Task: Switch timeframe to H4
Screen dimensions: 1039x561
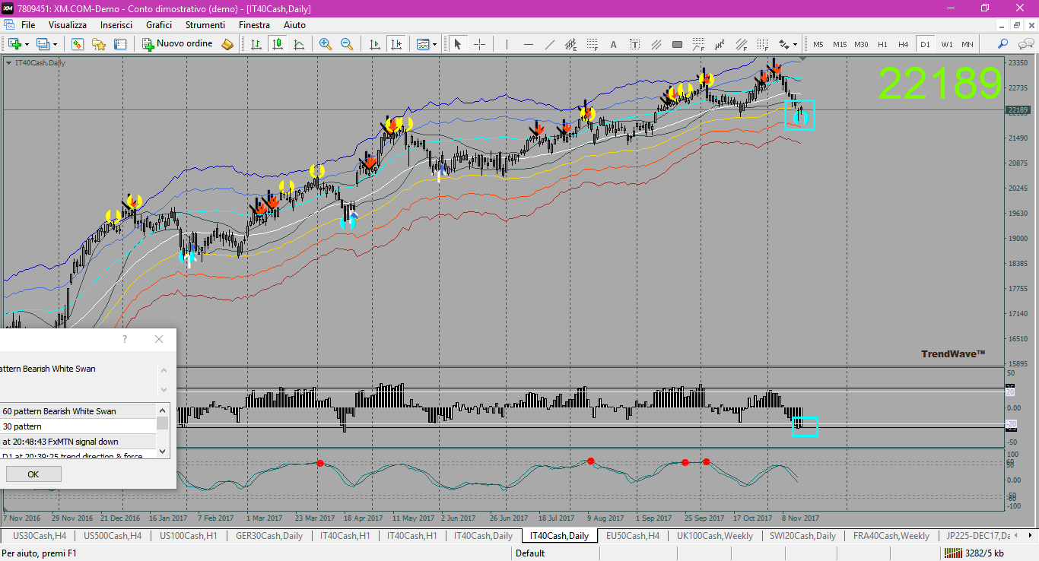Action: pyautogui.click(x=904, y=44)
